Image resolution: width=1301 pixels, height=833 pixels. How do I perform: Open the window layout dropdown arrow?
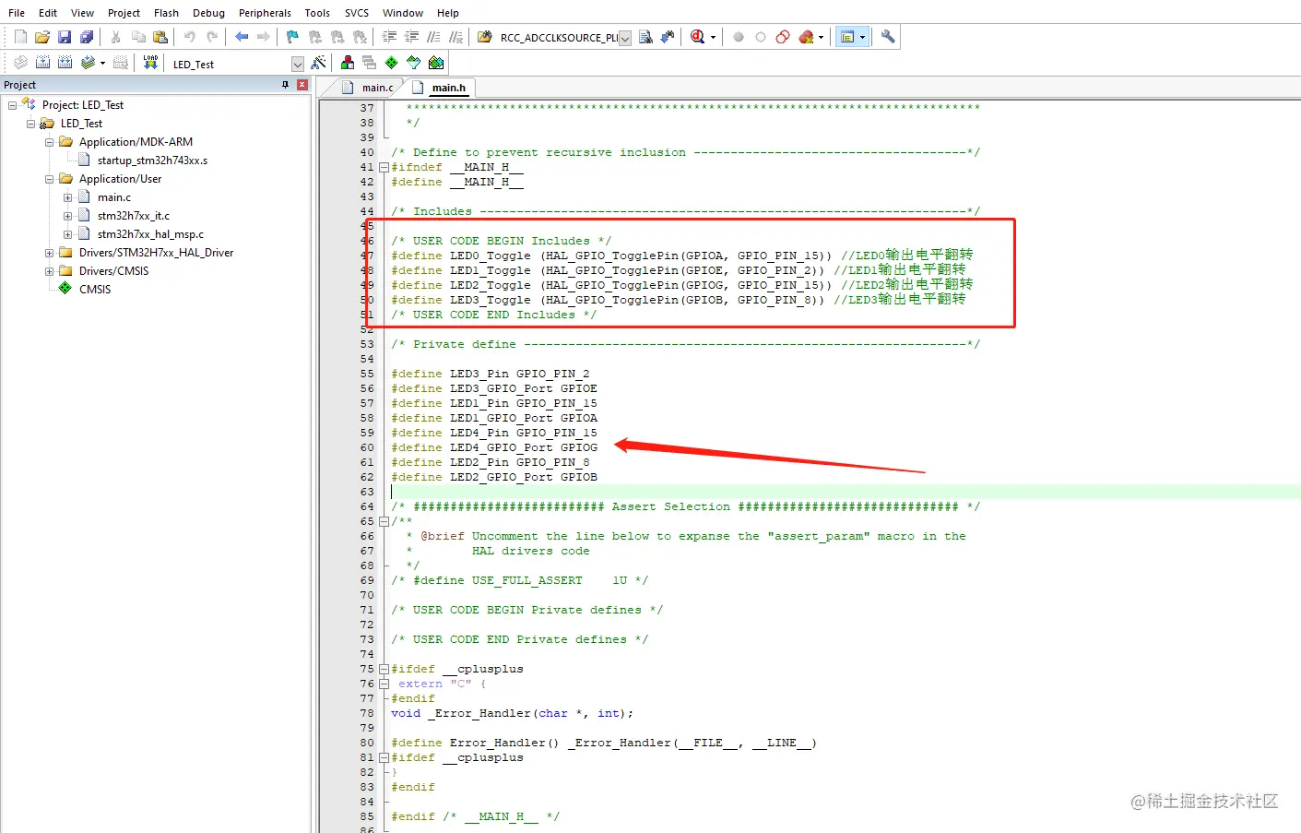pyautogui.click(x=863, y=37)
